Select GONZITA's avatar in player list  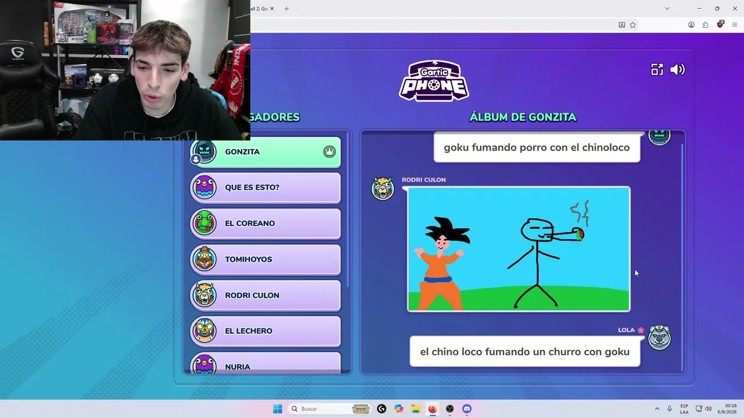click(x=204, y=152)
